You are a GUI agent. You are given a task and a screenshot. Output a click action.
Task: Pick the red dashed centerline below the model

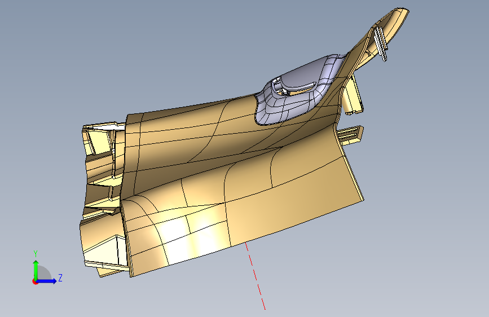(255, 276)
